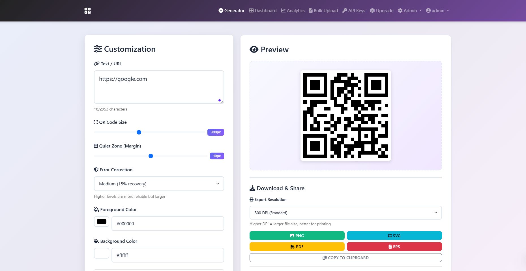Click the user avatar icon
This screenshot has width=526, height=271.
click(428, 10)
